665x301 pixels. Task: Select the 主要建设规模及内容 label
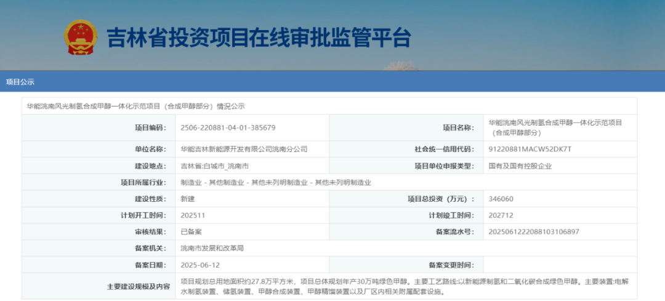[x=139, y=287]
